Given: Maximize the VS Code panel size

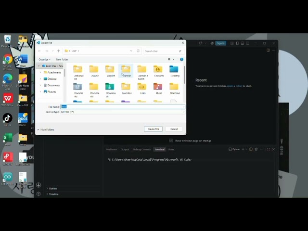Looking at the screenshot, I should [x=268, y=149].
